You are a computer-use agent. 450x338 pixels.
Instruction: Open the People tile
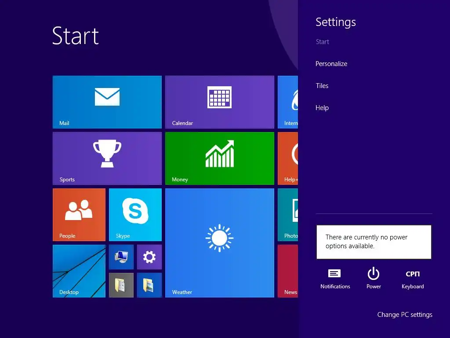(79, 215)
